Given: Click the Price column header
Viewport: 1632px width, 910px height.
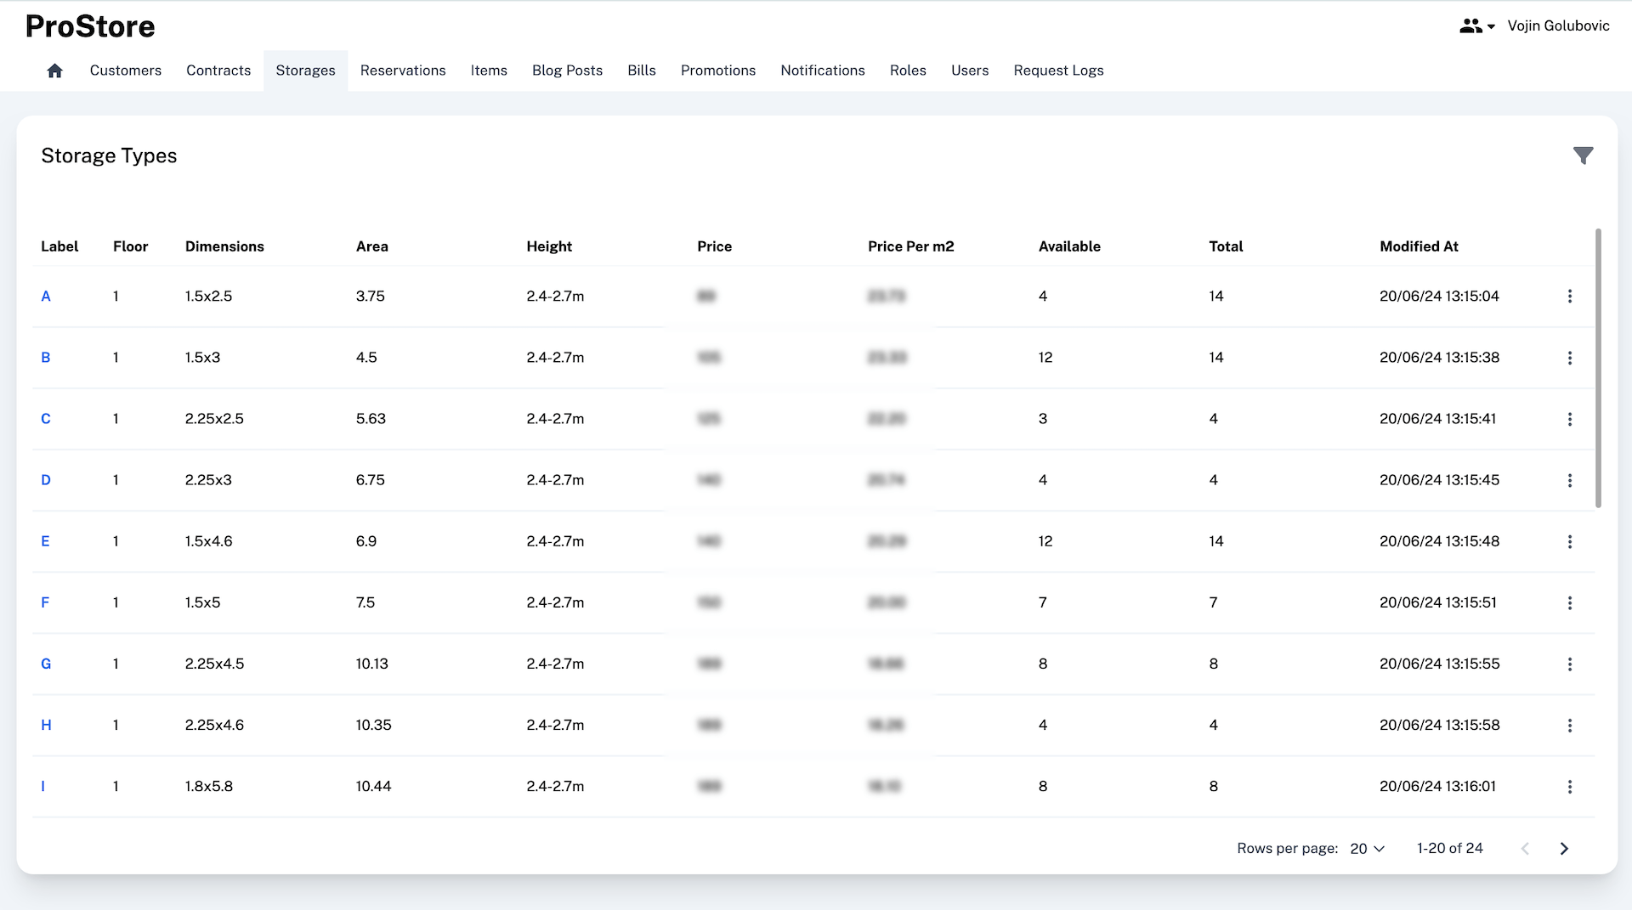Looking at the screenshot, I should coord(714,246).
